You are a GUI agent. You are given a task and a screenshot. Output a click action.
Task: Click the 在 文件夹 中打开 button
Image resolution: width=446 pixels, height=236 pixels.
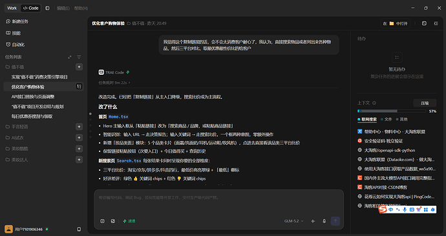click(x=396, y=24)
